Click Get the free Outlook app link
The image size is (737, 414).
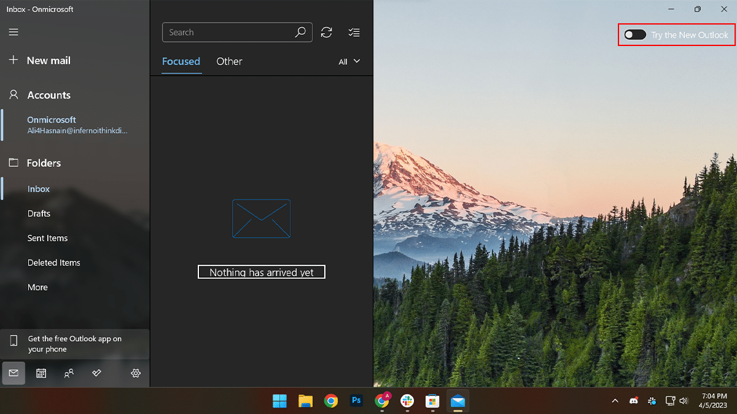point(74,344)
